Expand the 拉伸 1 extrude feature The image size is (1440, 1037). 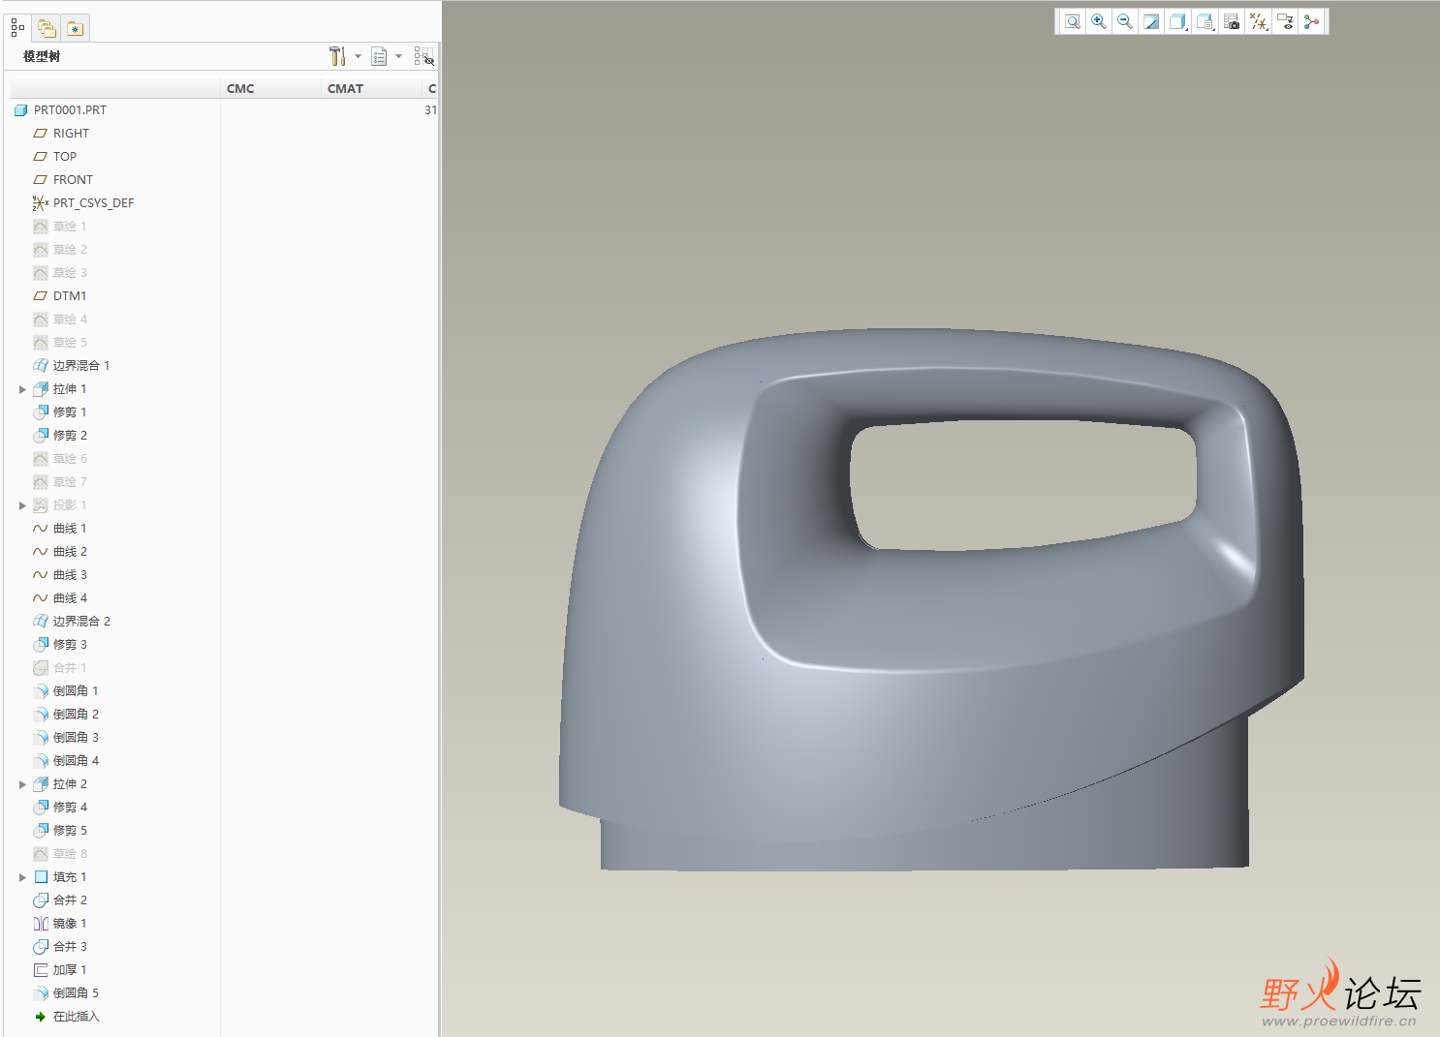pyautogui.click(x=22, y=389)
